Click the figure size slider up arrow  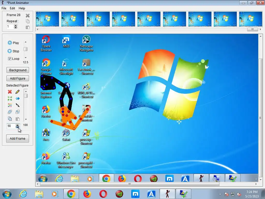click(x=26, y=91)
